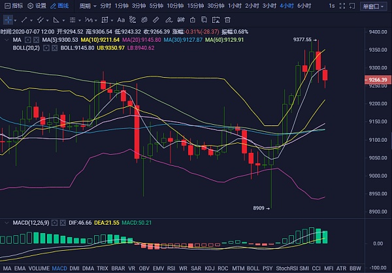Select the crosshair cursor tool
The image size is (392, 273).
[8, 20]
